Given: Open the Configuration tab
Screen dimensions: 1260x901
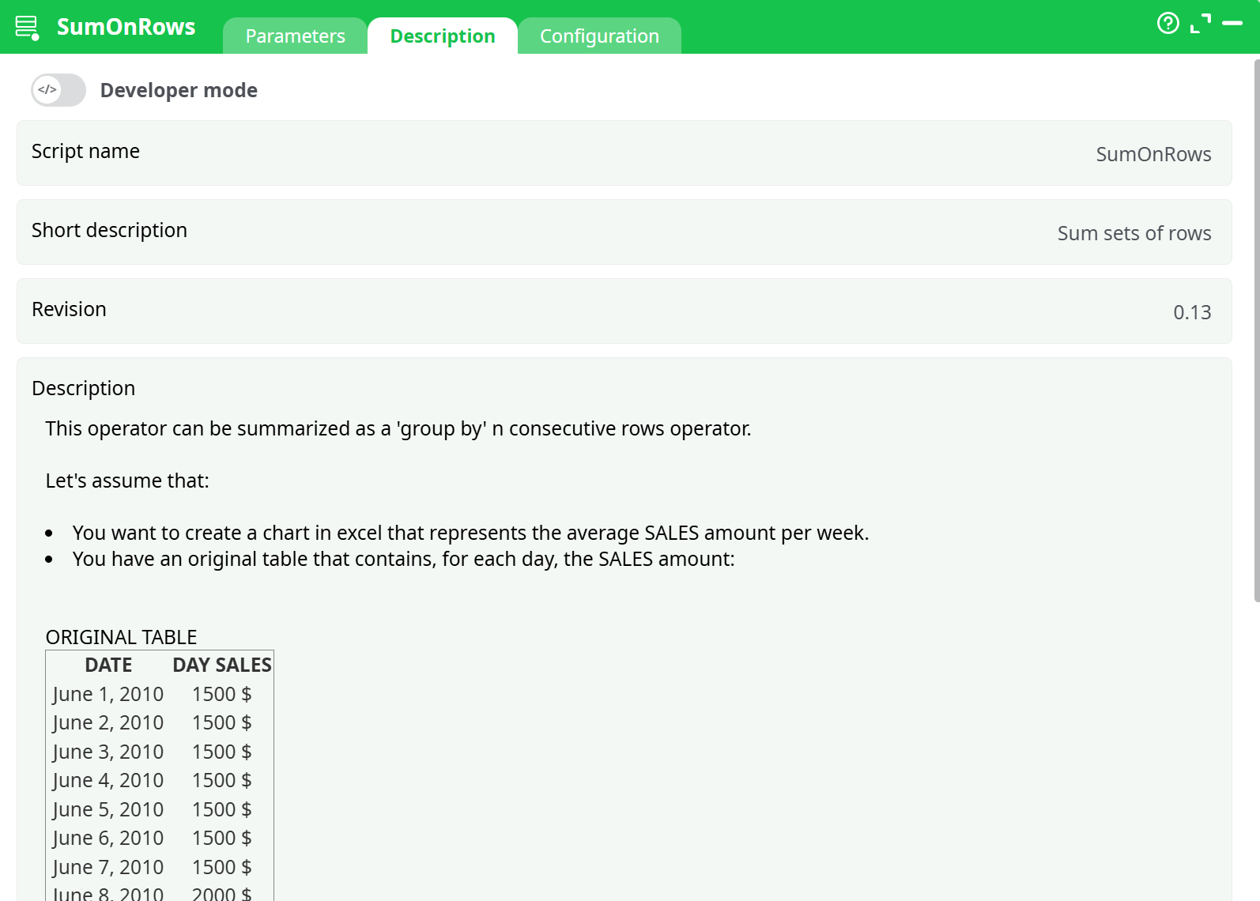Looking at the screenshot, I should pyautogui.click(x=598, y=36).
